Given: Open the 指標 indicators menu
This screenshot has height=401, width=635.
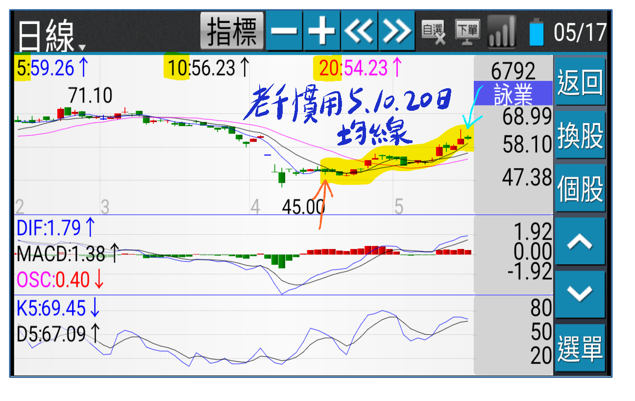Looking at the screenshot, I should click(x=232, y=31).
